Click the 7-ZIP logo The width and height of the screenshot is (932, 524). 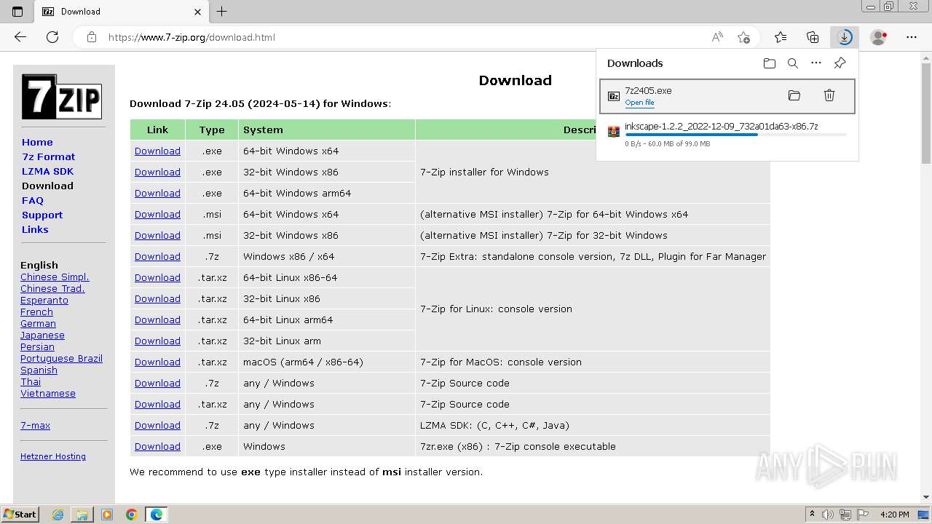(61, 96)
